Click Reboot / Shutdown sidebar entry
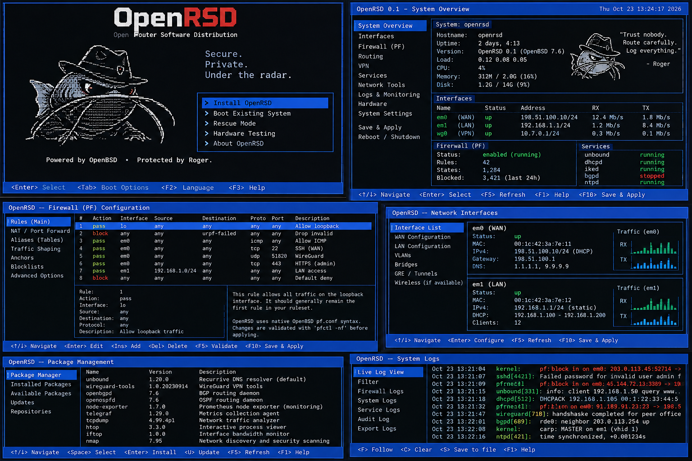The image size is (692, 461). pos(389,137)
